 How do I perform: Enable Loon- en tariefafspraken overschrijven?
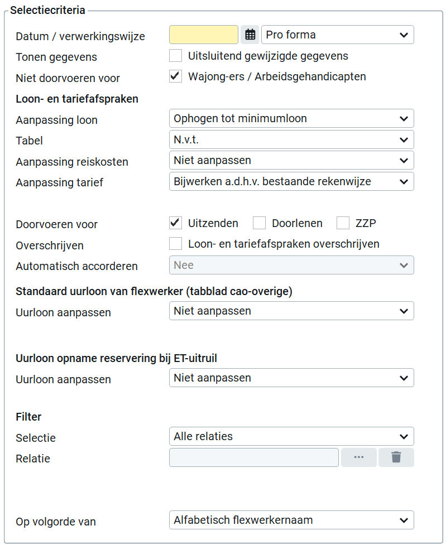176,244
